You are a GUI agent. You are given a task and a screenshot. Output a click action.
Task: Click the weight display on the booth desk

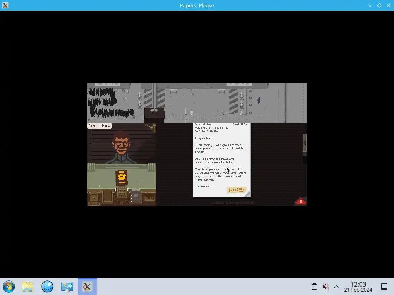coord(150,199)
